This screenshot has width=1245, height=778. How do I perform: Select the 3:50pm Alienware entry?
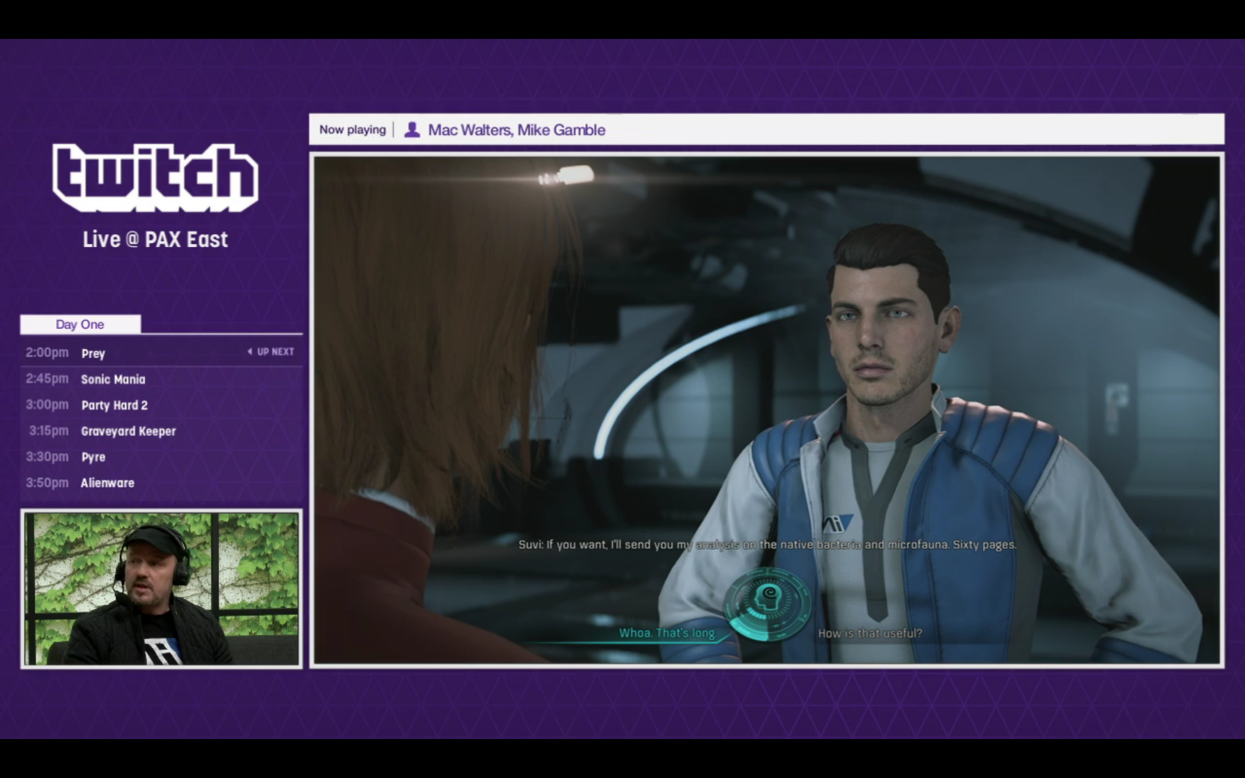point(107,483)
